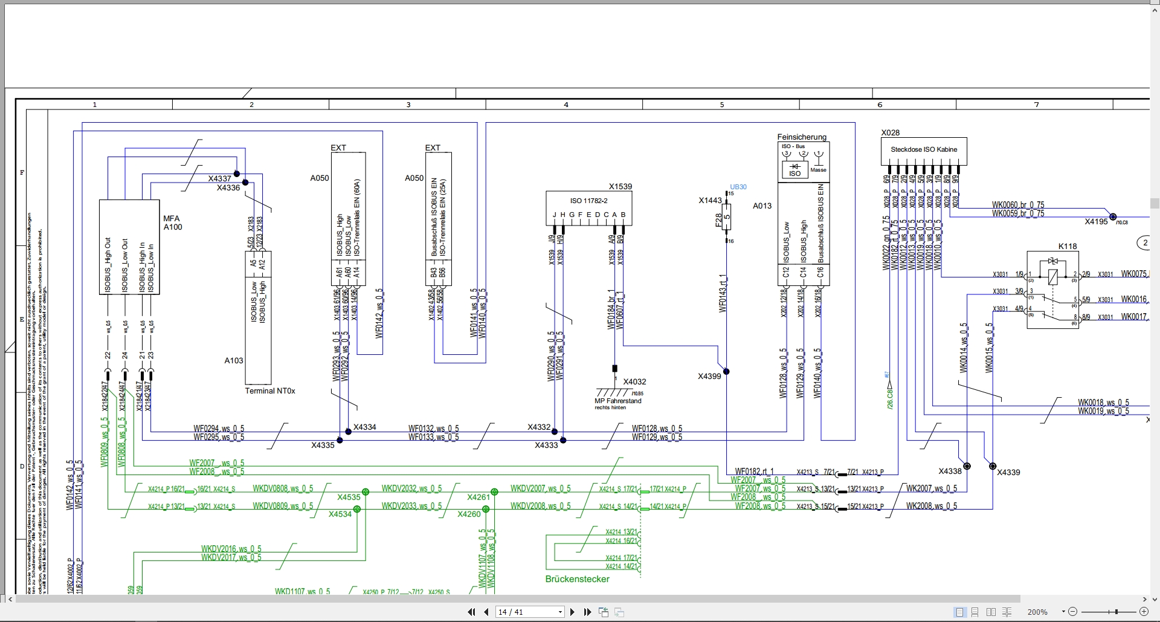Screen dimensions: 1160x622
Task: Click the X4334 junction label
Action: tap(365, 427)
